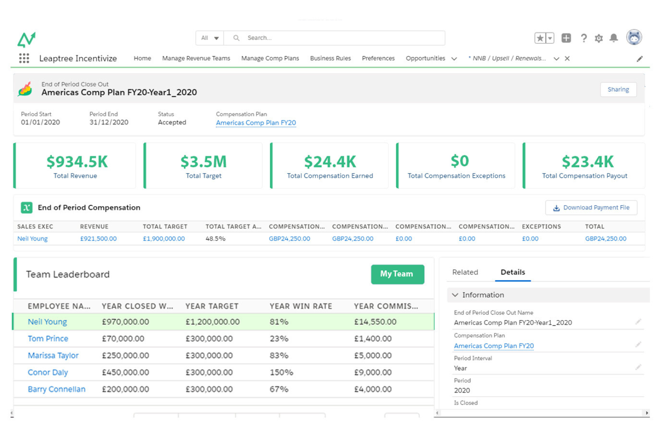Image resolution: width=656 pixels, height=437 pixels.
Task: Open the App Launcher waffle icon
Action: [x=24, y=58]
